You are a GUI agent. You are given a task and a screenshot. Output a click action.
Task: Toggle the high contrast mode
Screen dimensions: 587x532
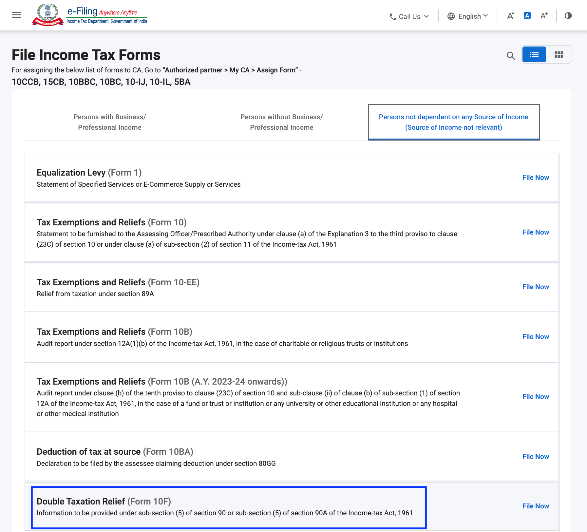568,16
